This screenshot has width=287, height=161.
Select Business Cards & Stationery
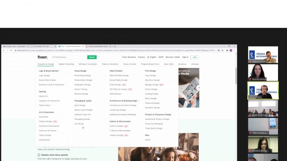coord(51,84)
